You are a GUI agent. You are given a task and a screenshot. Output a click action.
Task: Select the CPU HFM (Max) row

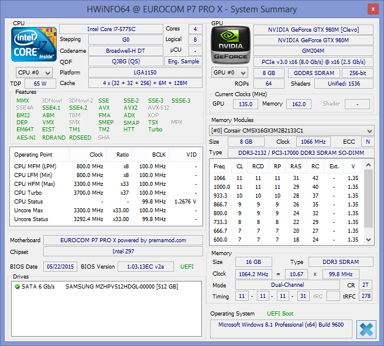click(106, 184)
